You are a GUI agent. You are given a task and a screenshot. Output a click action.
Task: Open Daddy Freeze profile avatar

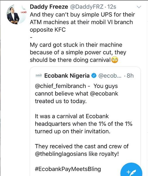(17, 15)
